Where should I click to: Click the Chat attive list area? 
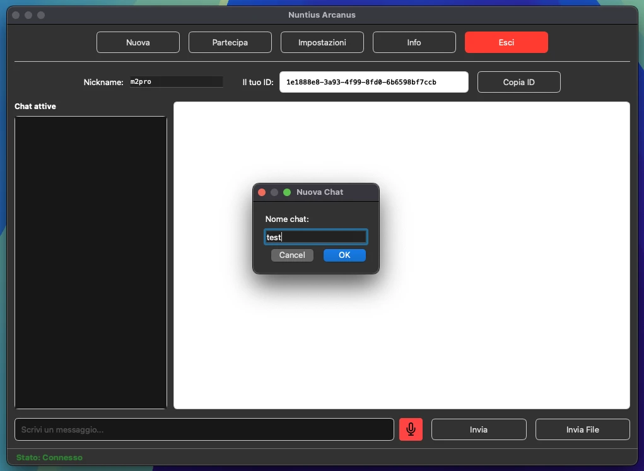click(x=91, y=262)
